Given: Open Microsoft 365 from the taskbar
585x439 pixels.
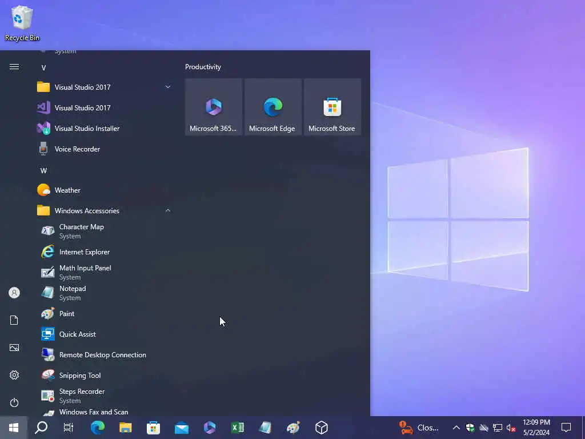Looking at the screenshot, I should point(209,428).
